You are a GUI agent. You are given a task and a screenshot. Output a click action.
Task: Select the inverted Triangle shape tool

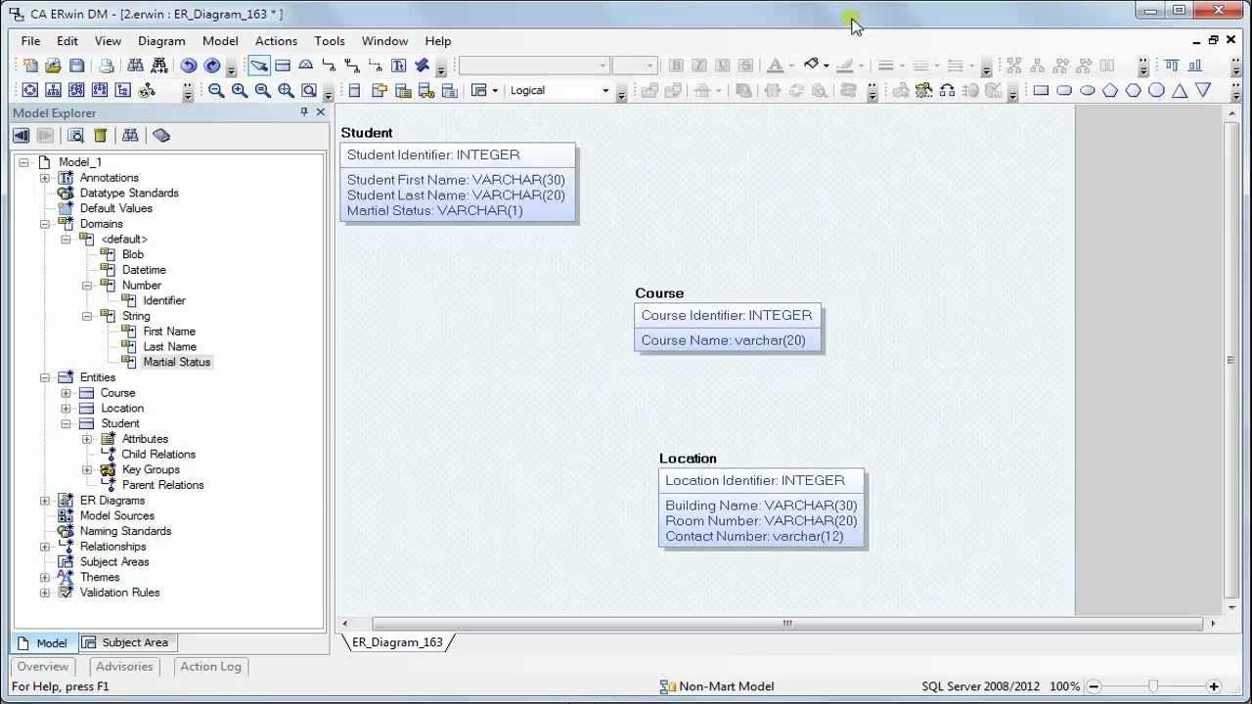(1203, 90)
